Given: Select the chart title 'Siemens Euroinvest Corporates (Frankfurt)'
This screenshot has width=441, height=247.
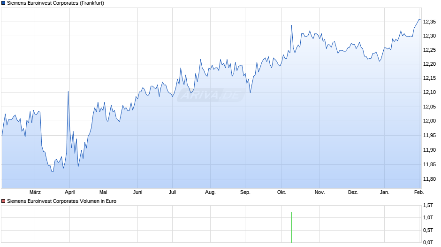Looking at the screenshot, I should (x=55, y=3).
